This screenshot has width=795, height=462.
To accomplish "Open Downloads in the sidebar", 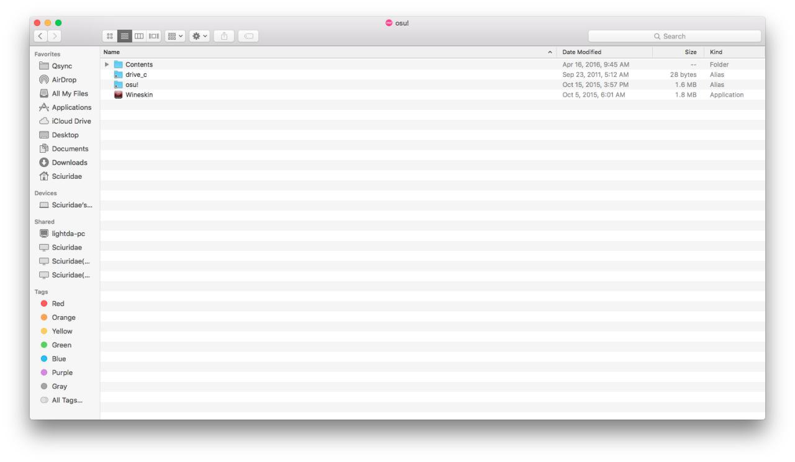I will click(65, 163).
